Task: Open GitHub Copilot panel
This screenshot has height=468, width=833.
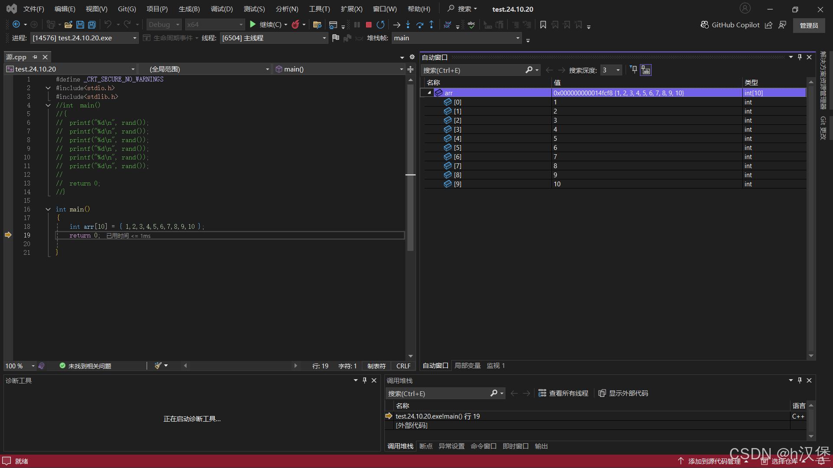Action: (730, 25)
